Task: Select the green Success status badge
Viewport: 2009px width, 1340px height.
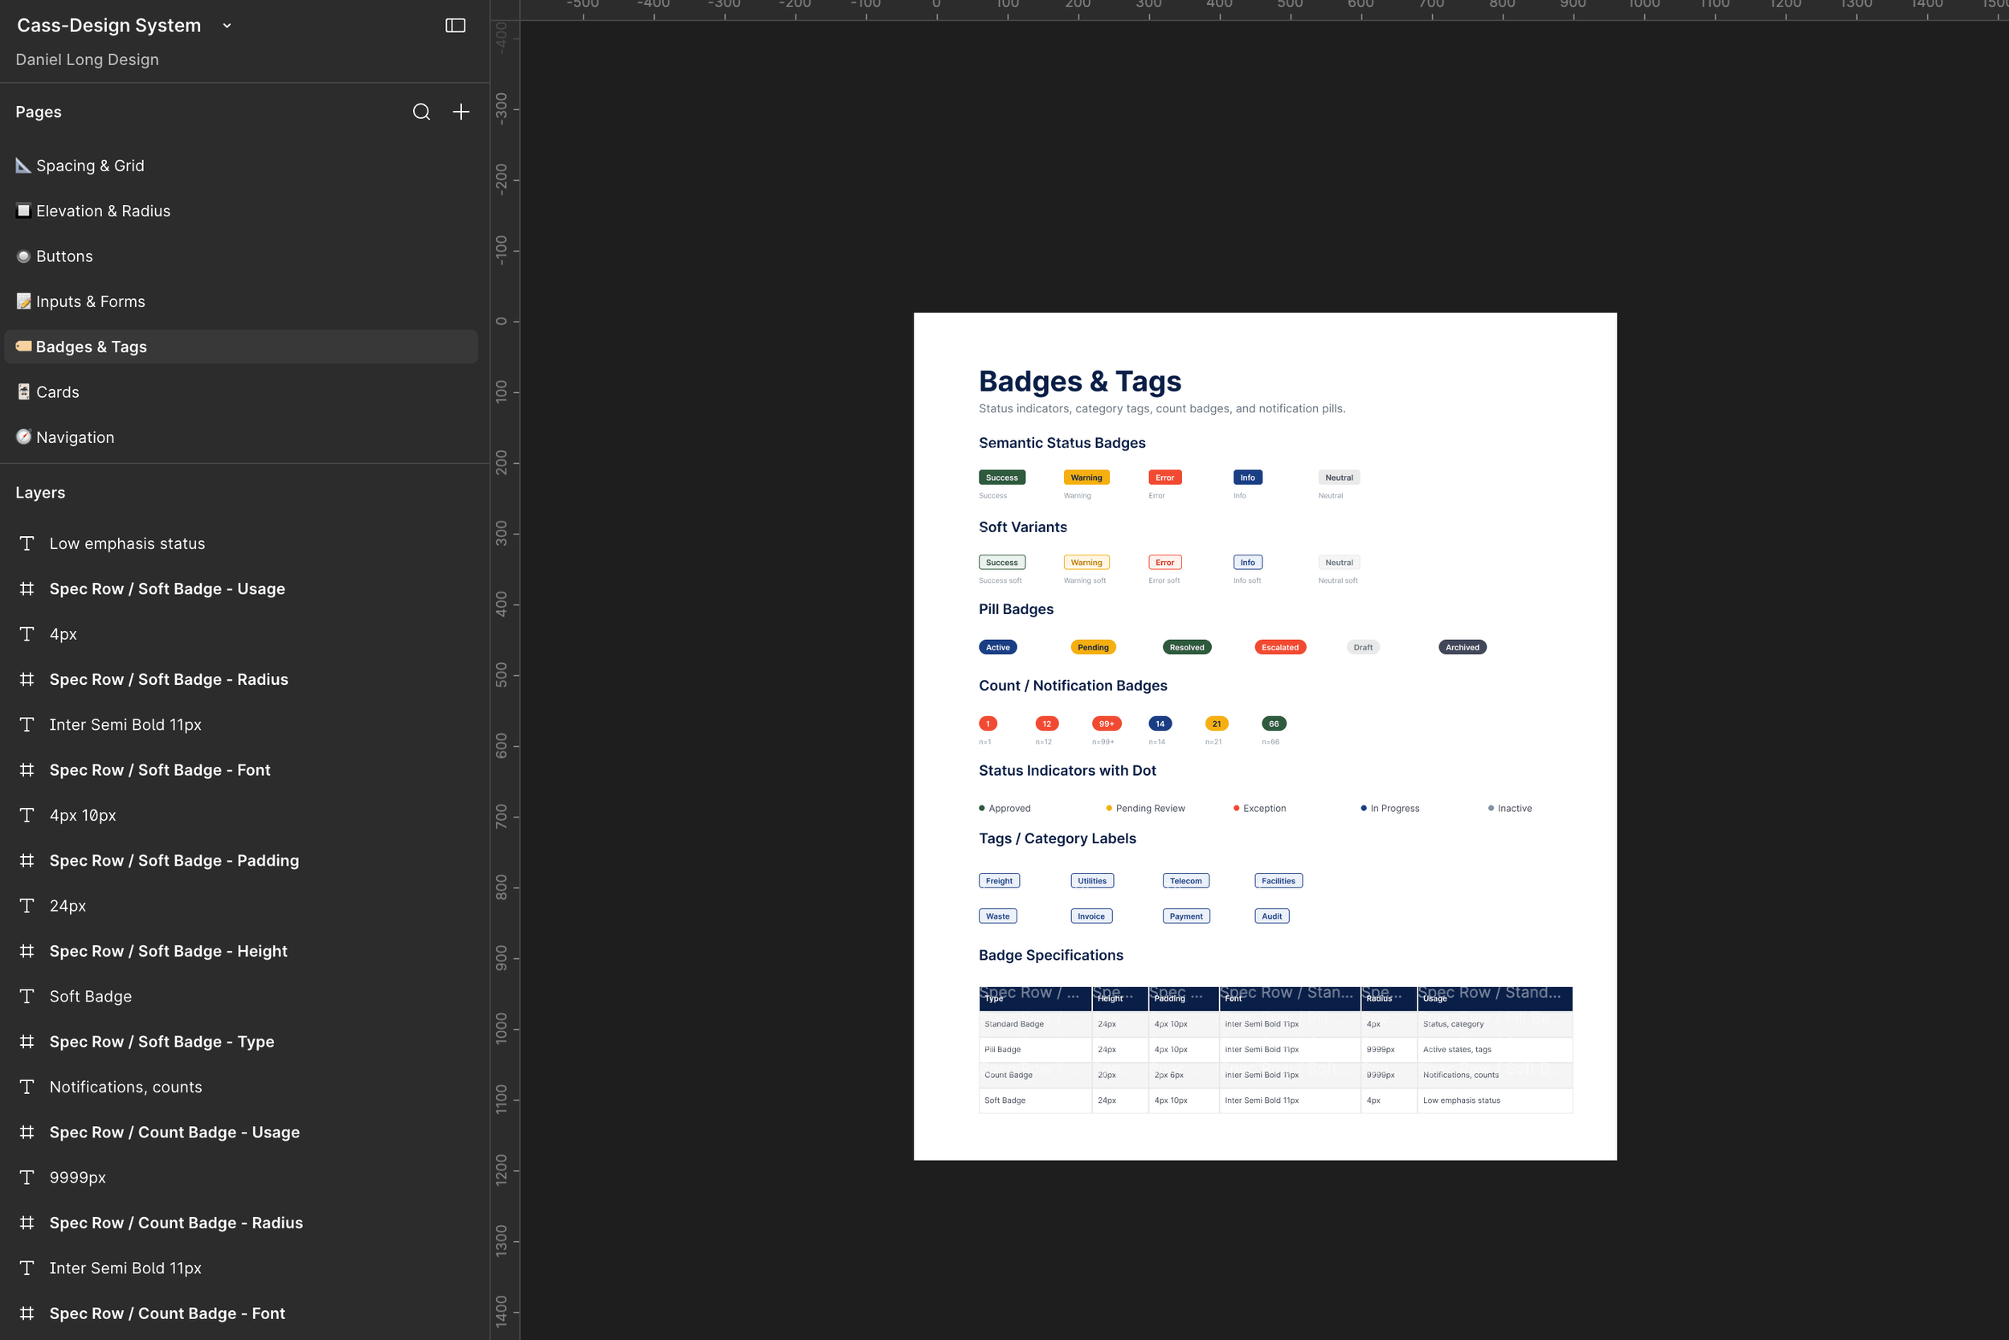Action: 1002,477
